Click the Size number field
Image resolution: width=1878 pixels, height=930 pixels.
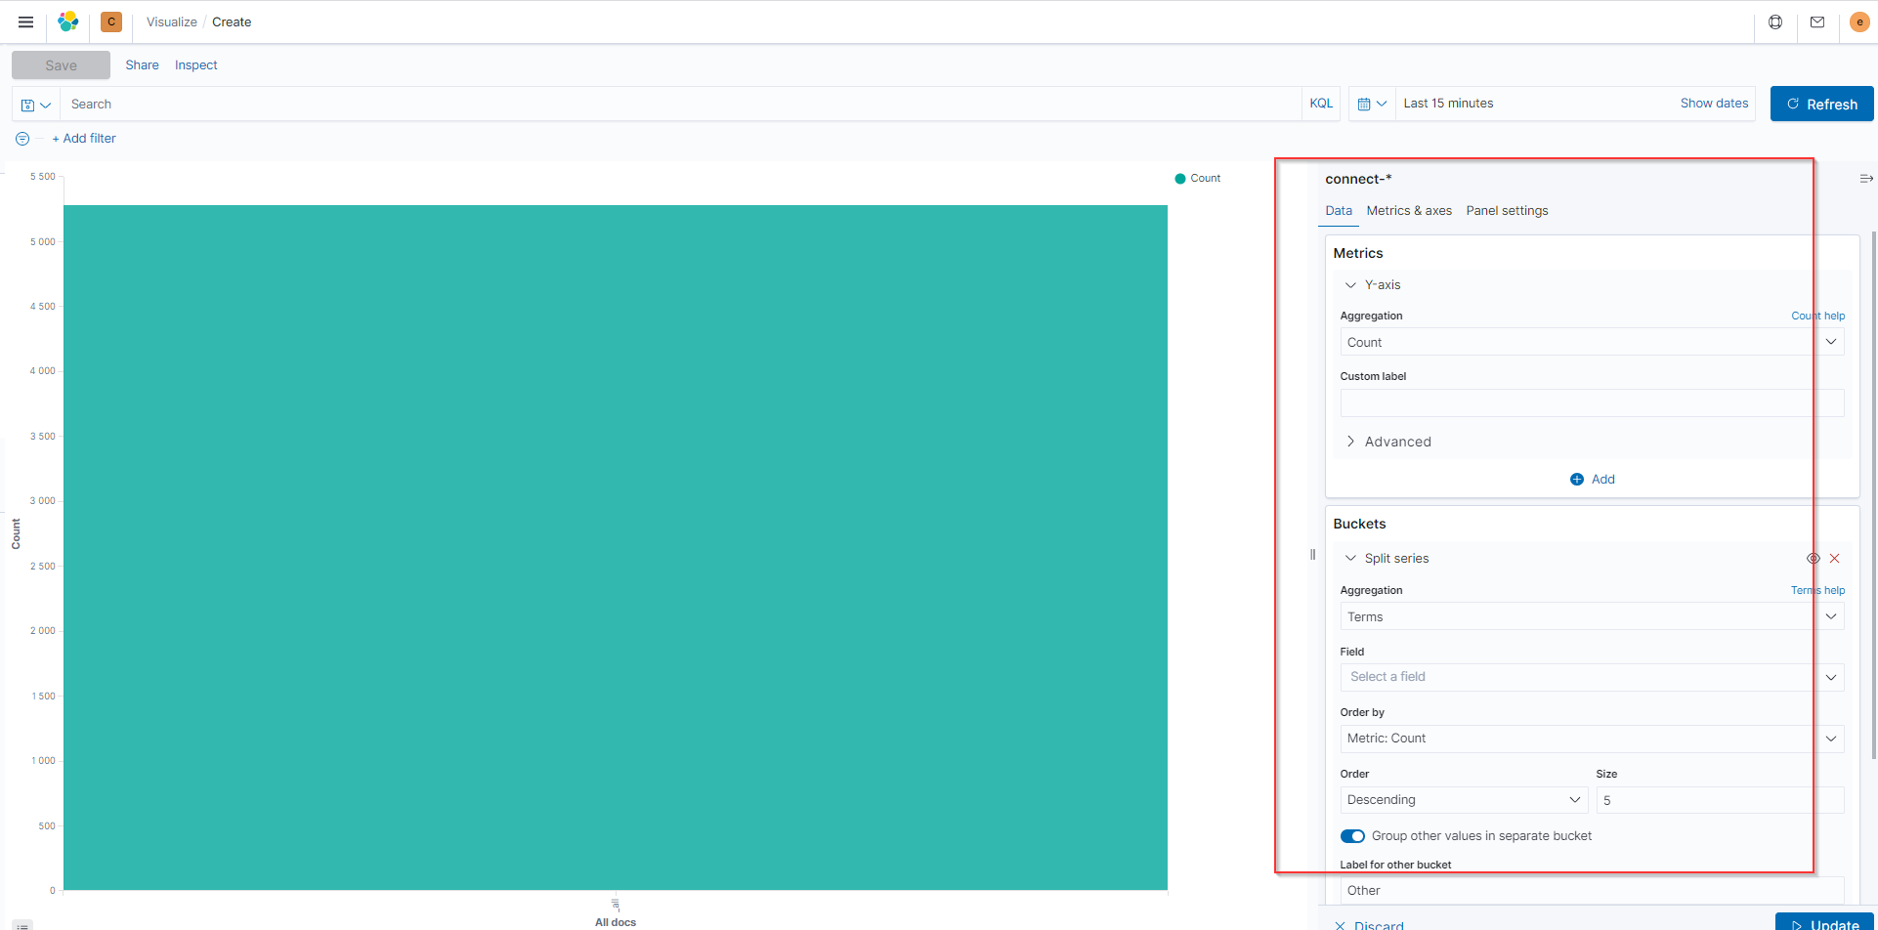tap(1720, 800)
